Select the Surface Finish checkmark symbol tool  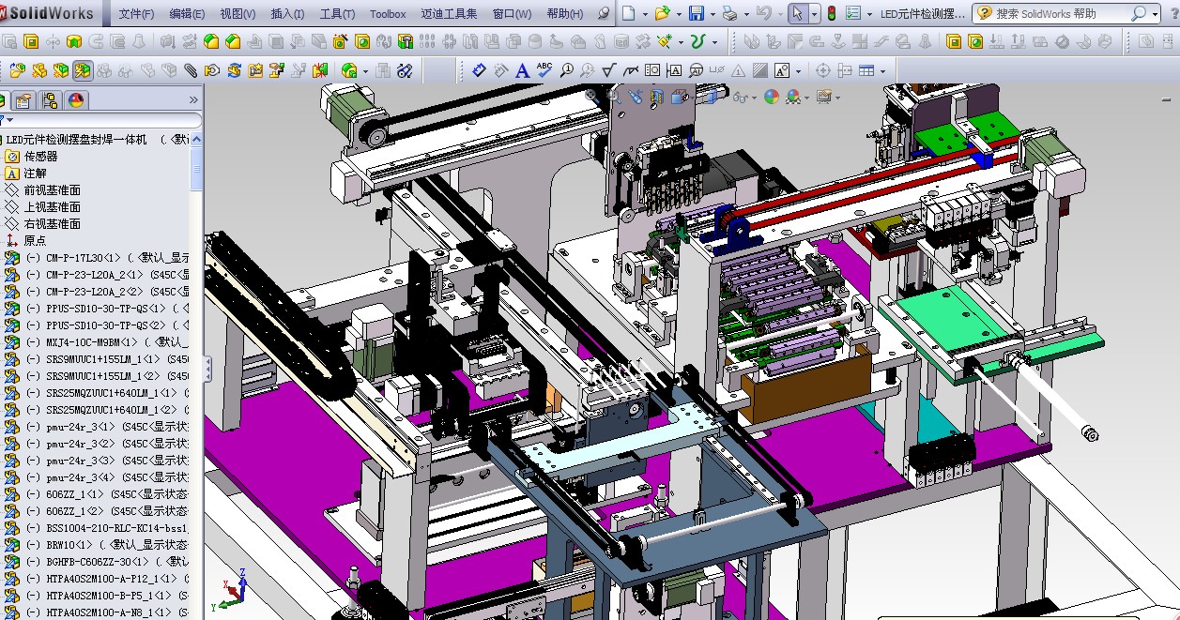click(x=608, y=70)
